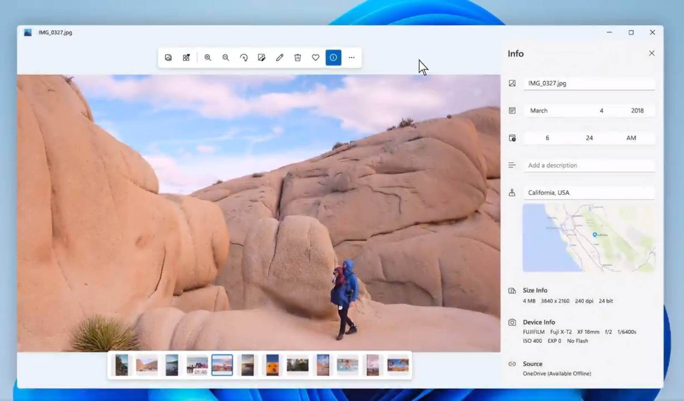This screenshot has width=684, height=401.
Task: Toggle the highlighted Info button in toolbar
Action: (x=333, y=58)
